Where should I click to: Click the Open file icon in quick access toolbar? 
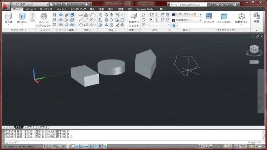[56, 4]
